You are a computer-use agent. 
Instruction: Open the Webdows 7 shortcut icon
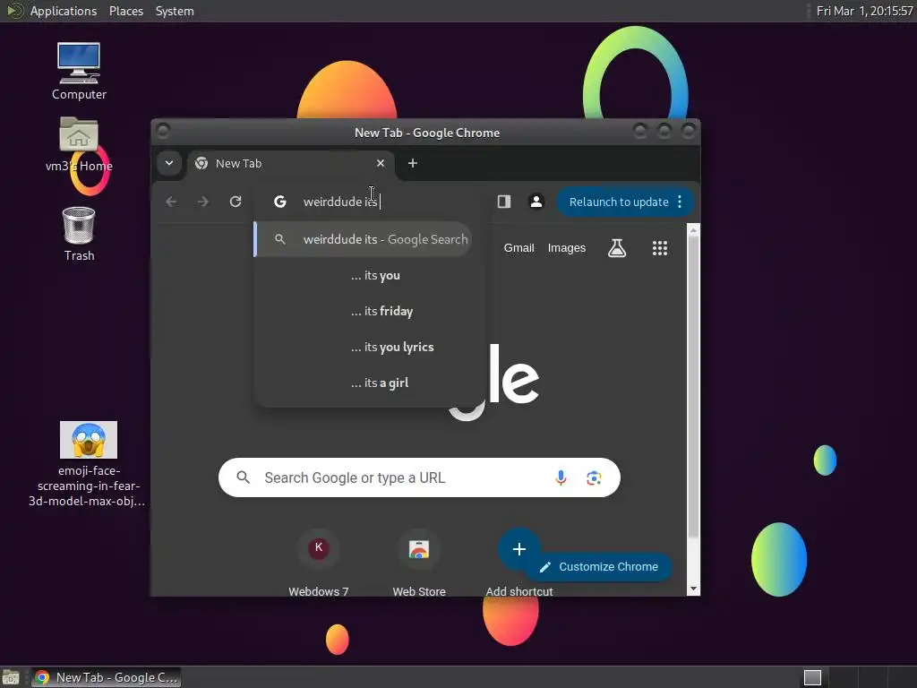[x=319, y=548]
